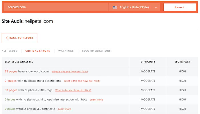
Task: Click the US flag icon
Action: coord(115,7)
